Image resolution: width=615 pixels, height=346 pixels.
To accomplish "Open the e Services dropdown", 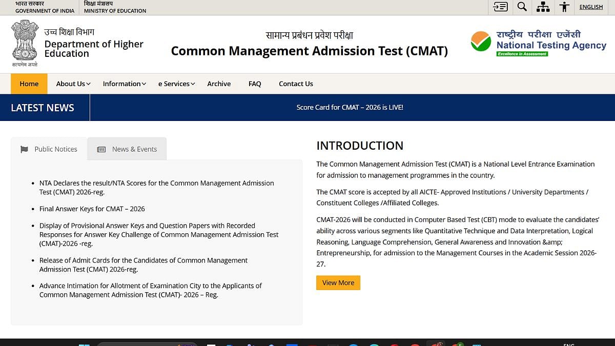I will 176,84.
